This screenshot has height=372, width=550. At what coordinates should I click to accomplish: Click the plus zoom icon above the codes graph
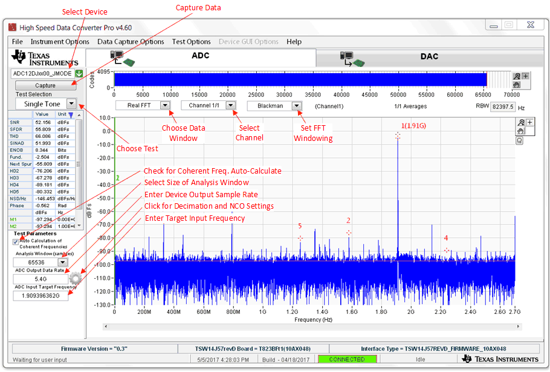(524, 76)
